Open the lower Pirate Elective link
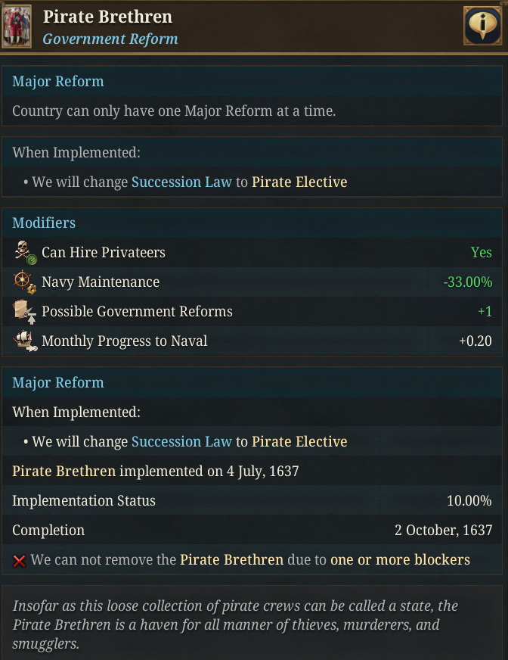Image resolution: width=508 pixels, height=660 pixels. tap(299, 441)
